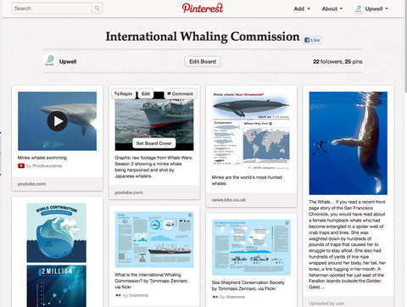Open the news.bbc.co.uk source link
The width and height of the screenshot is (407, 307).
pos(229,200)
